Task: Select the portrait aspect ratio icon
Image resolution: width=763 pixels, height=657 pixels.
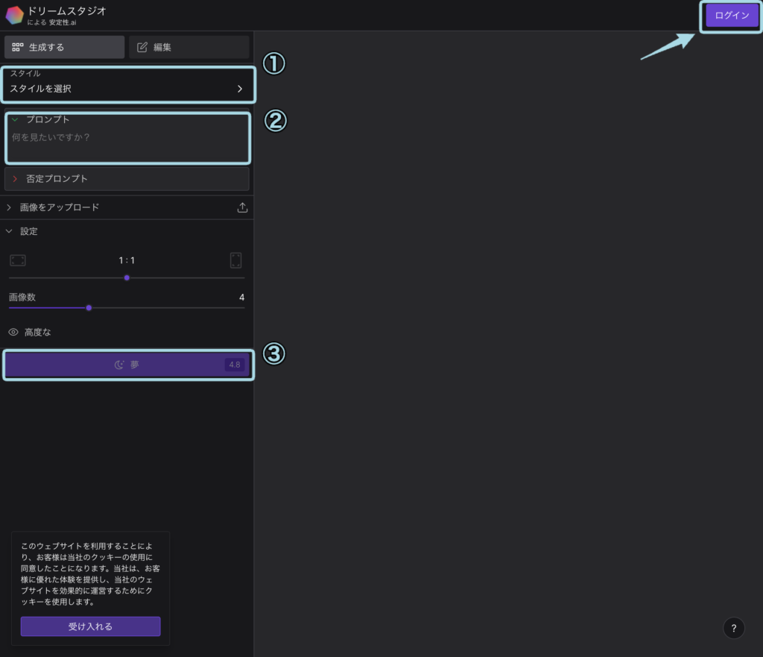Action: click(236, 260)
